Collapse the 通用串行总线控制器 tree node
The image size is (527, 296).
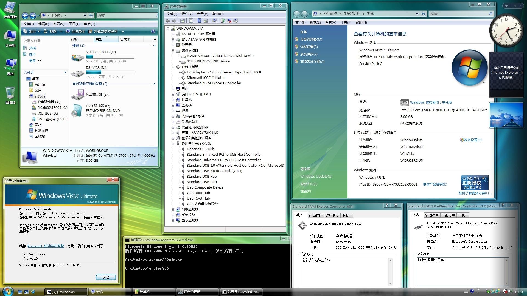(173, 143)
